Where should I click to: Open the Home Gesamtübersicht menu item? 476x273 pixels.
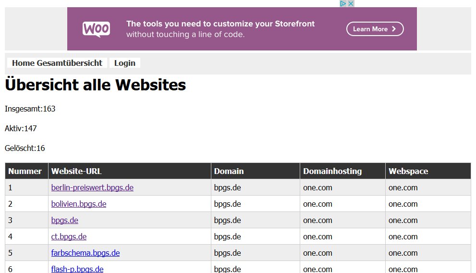point(57,63)
